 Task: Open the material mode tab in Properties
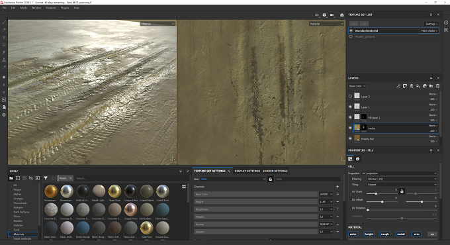357,159
